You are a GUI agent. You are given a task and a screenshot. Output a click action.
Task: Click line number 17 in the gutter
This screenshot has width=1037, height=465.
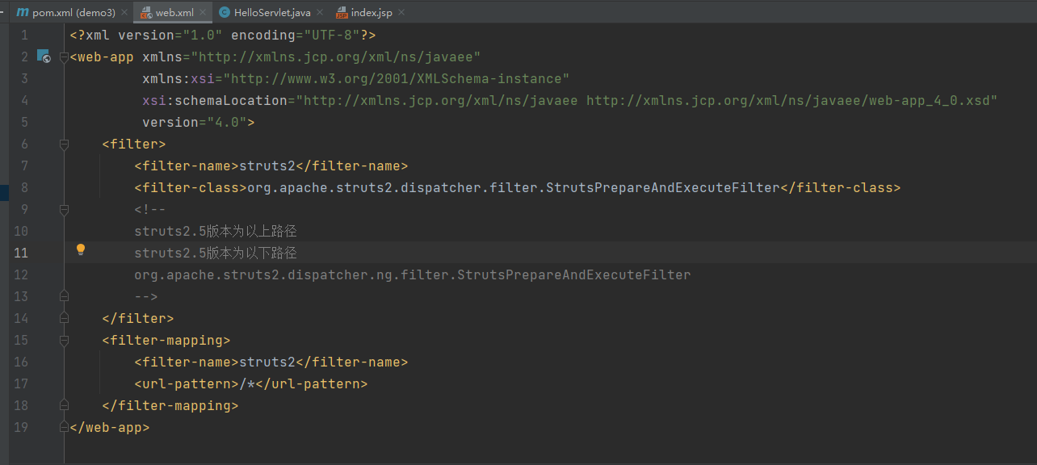point(20,383)
